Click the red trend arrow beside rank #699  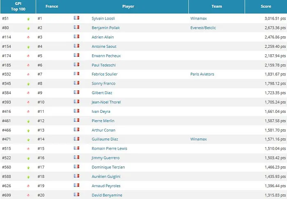pyautogui.click(x=28, y=195)
